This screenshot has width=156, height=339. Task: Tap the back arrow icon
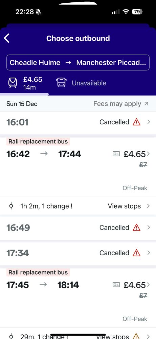7,38
